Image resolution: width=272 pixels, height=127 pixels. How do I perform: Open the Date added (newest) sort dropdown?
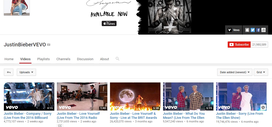point(235,72)
